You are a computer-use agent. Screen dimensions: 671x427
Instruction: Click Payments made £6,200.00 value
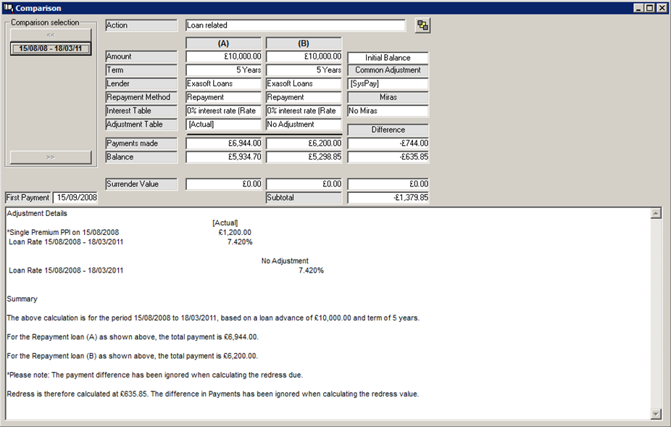point(304,144)
